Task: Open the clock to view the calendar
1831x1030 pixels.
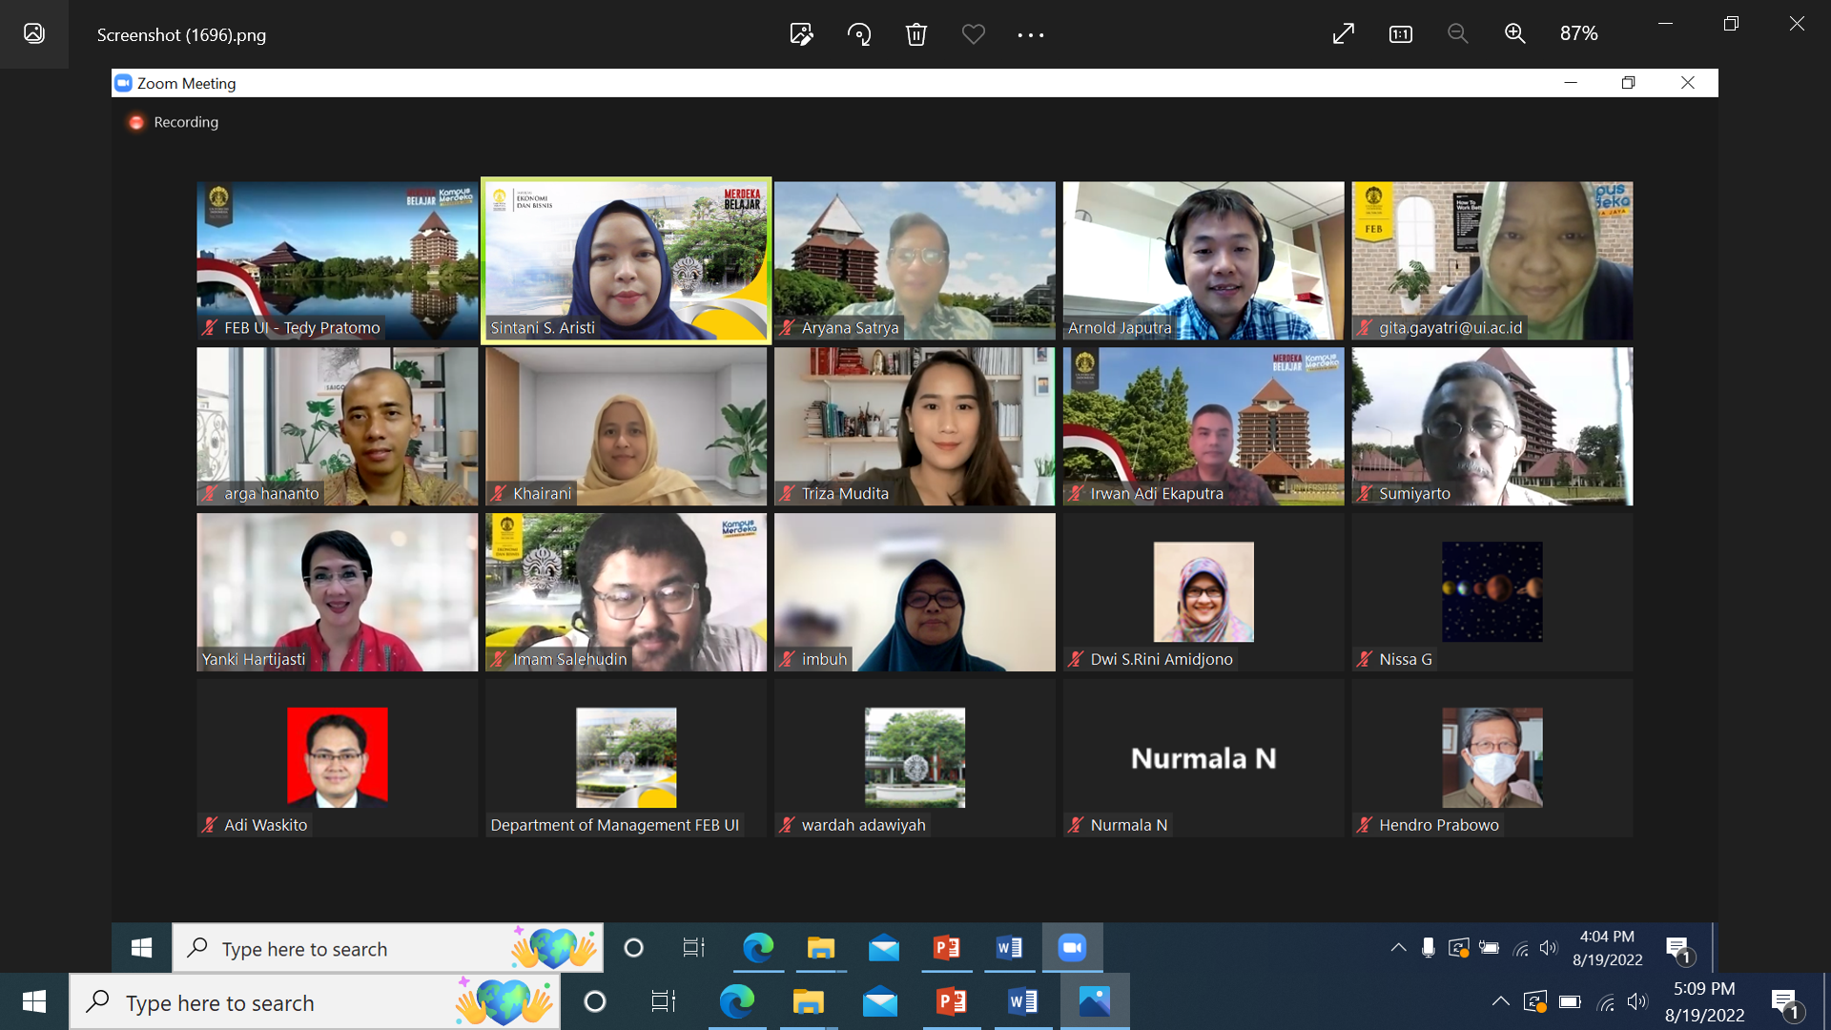Action: (1707, 1001)
